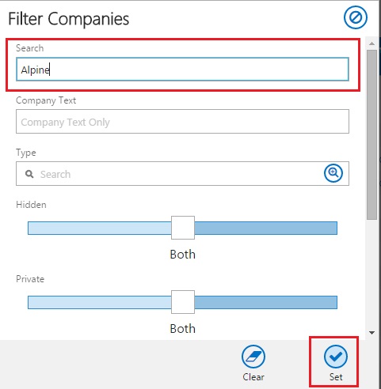Click the Set button label
Screen dimensions: 381x389
pos(336,377)
